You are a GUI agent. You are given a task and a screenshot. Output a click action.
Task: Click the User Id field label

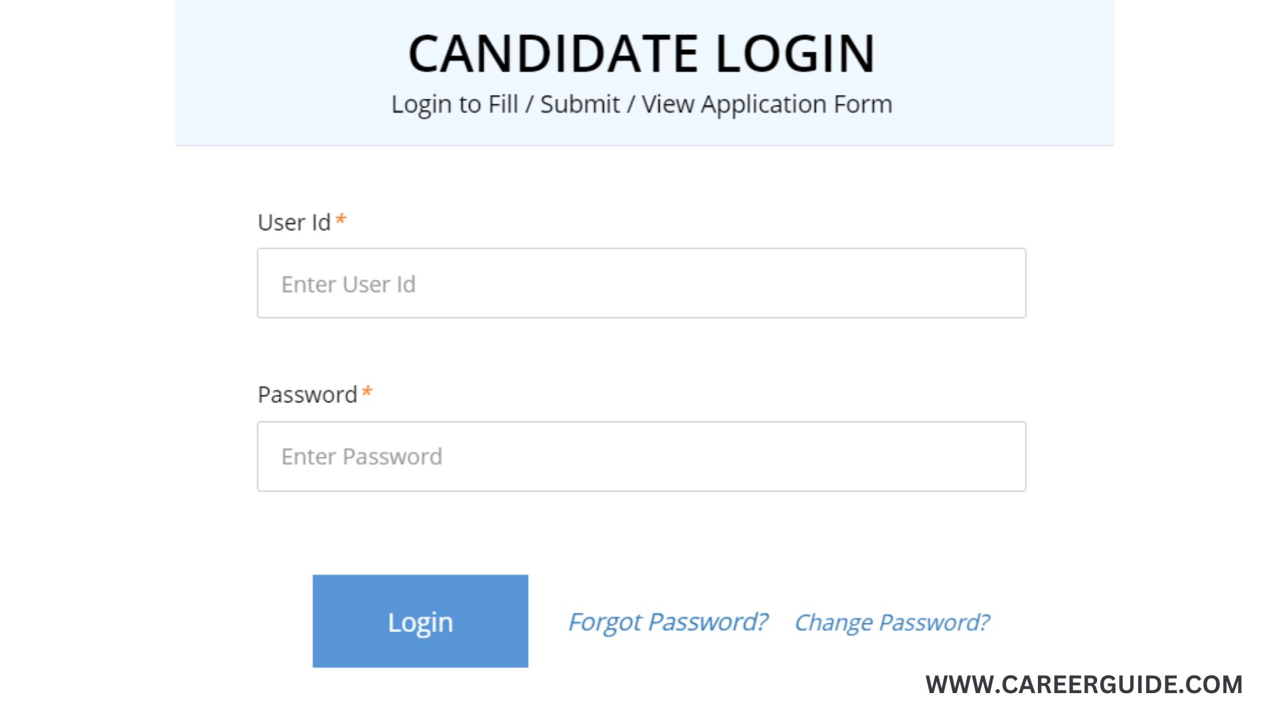pyautogui.click(x=294, y=222)
